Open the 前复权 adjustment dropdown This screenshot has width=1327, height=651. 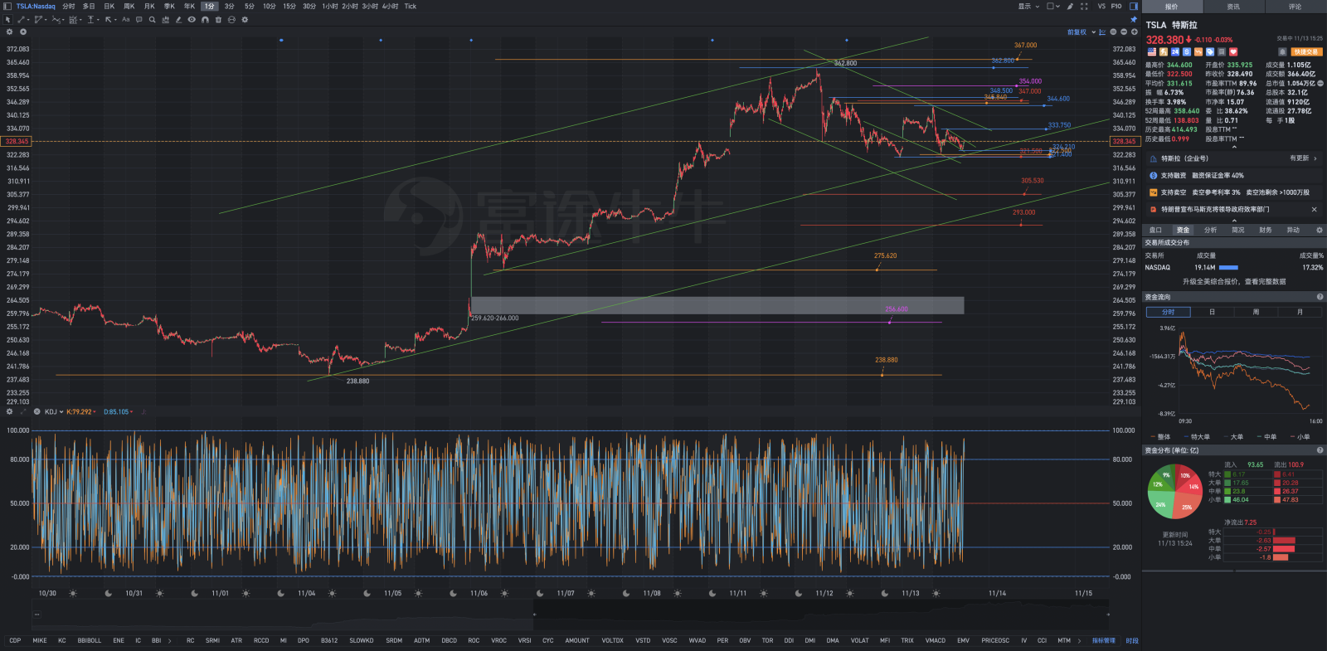pyautogui.click(x=1082, y=32)
